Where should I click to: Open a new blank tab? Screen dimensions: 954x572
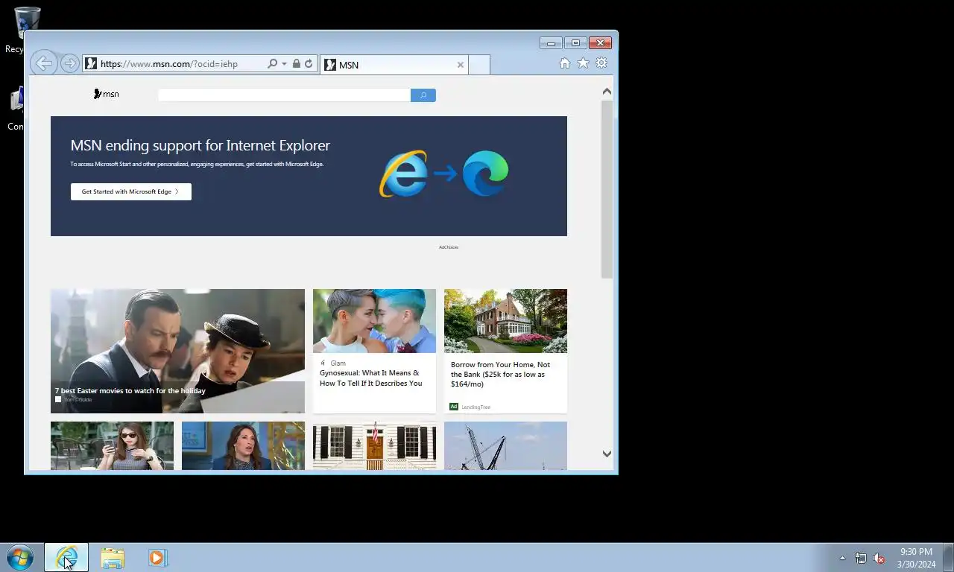tap(479, 65)
